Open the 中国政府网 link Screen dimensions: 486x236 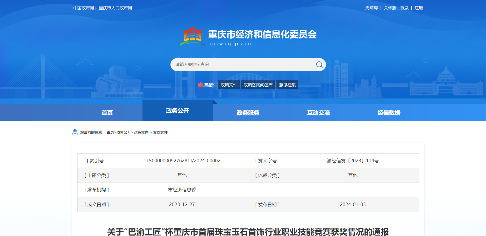[83, 8]
